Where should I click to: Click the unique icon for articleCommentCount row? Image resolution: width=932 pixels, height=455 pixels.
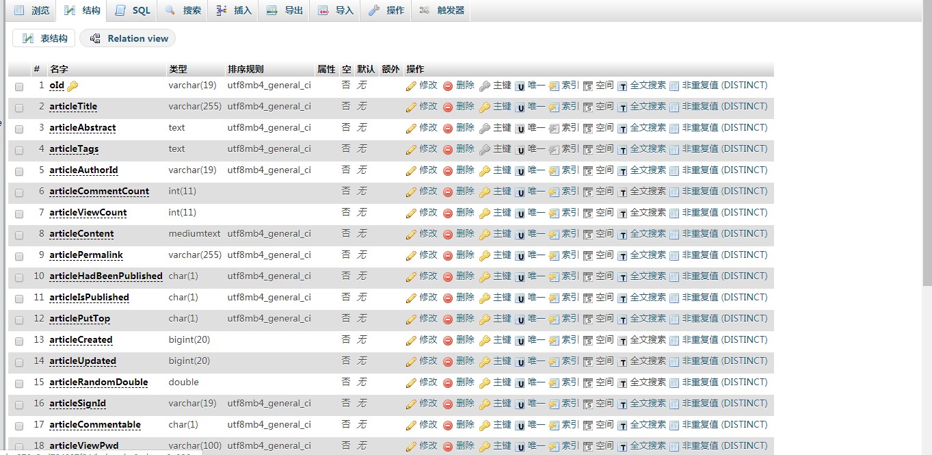(x=520, y=192)
